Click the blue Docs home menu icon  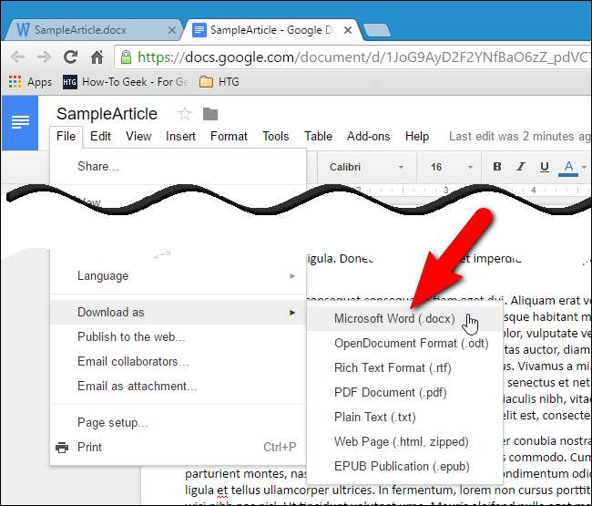(20, 122)
